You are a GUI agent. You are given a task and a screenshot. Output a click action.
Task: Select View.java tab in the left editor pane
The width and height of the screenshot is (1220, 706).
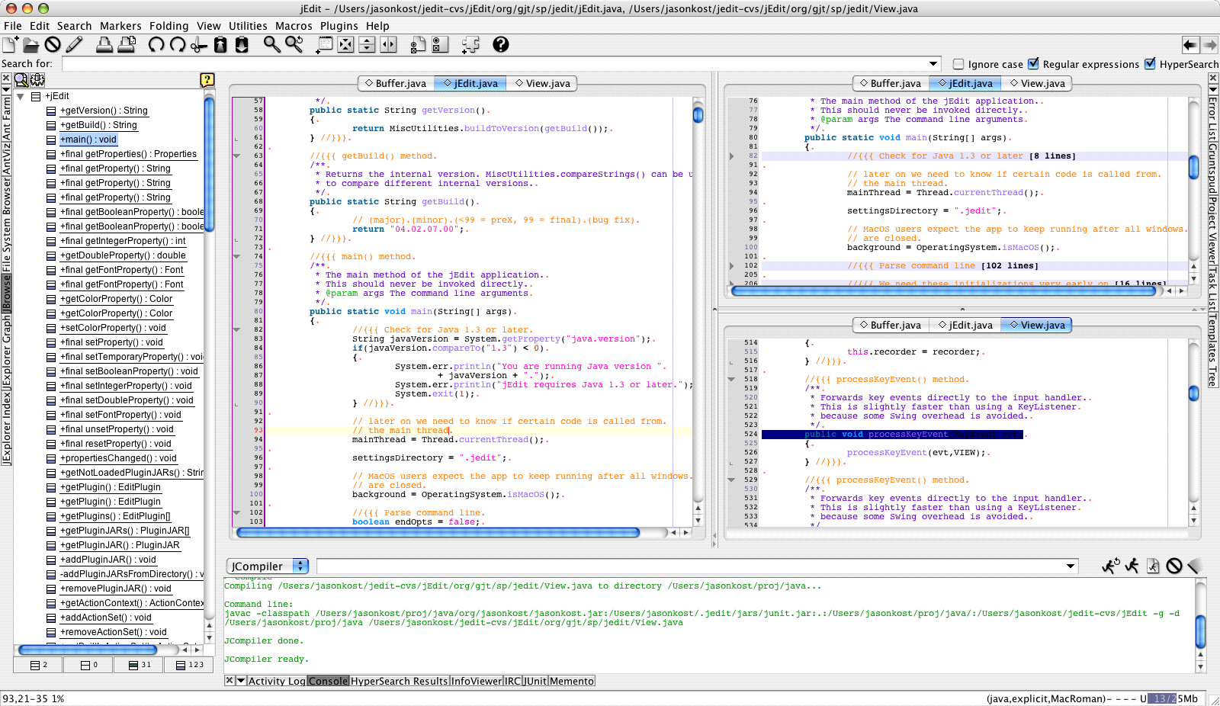coord(543,84)
